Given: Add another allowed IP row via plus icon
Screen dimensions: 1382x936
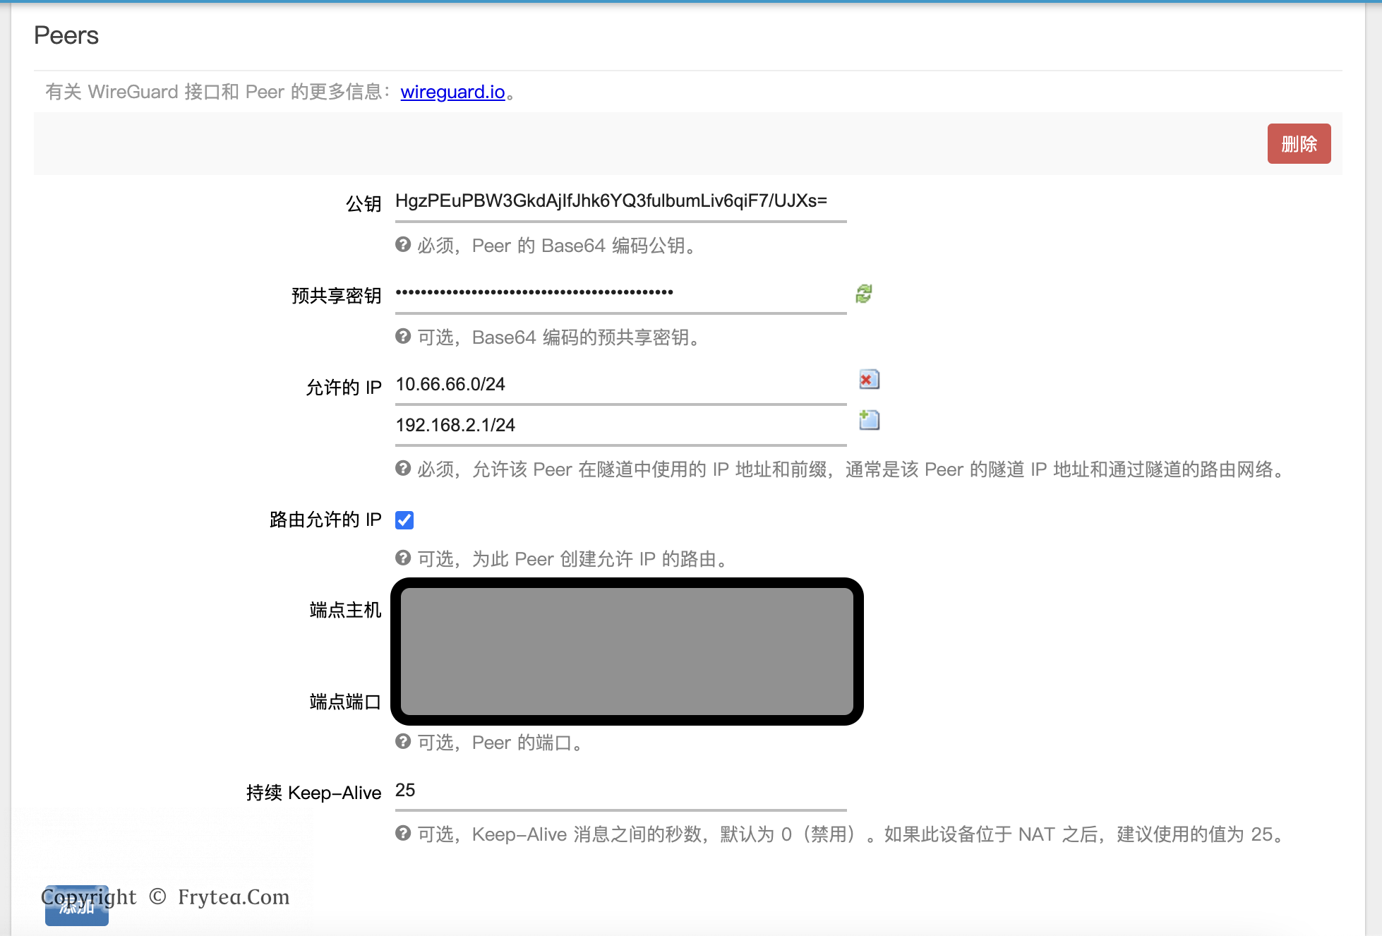Looking at the screenshot, I should click(x=869, y=421).
